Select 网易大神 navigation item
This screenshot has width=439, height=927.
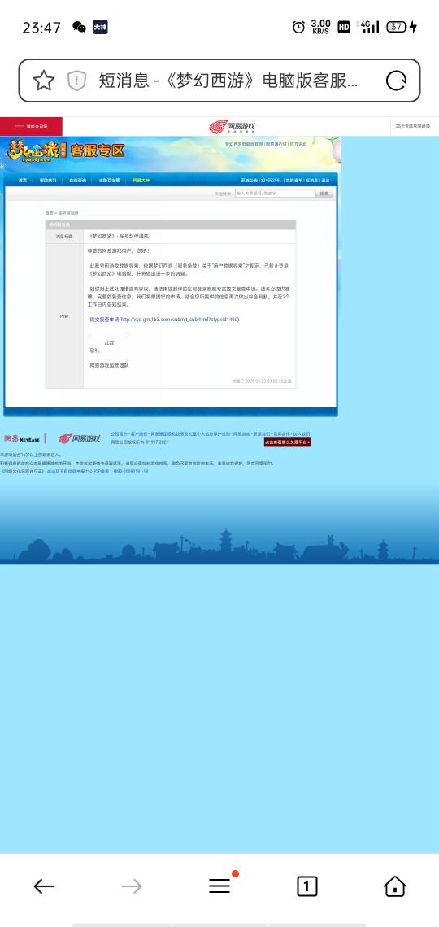141,181
